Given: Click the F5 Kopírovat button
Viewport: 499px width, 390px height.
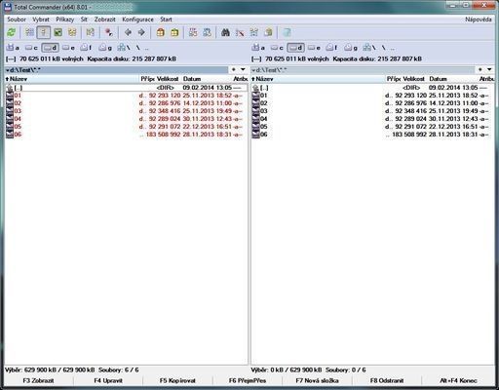Looking at the screenshot, I should (x=177, y=380).
